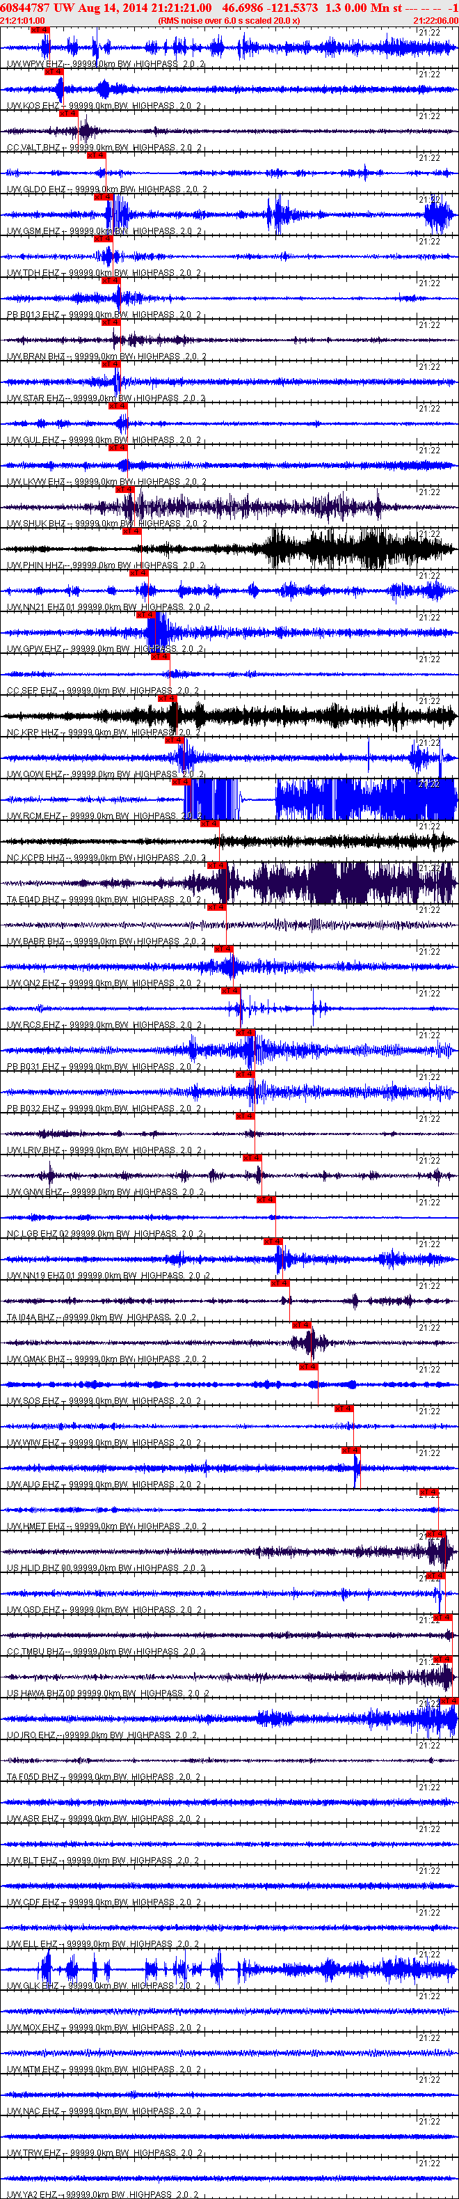
Task: Click the UW OOW EHZ trace label
Action: tap(106, 775)
